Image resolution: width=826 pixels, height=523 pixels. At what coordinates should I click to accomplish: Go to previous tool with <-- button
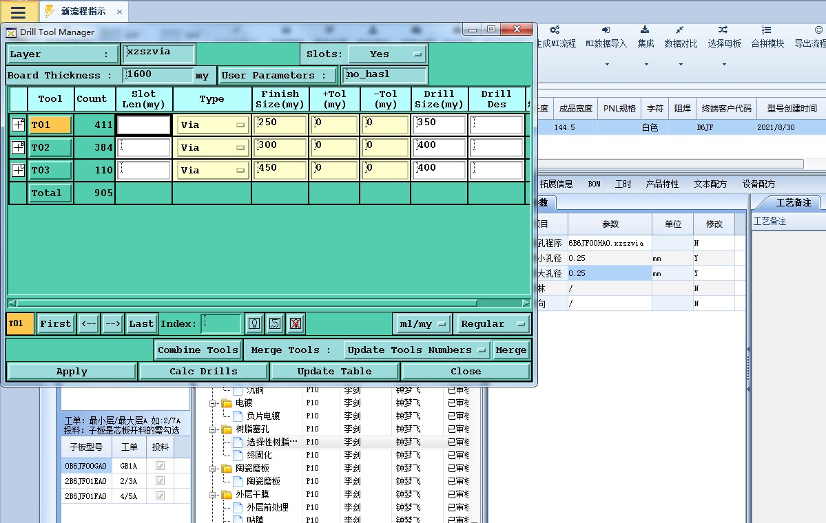(88, 323)
